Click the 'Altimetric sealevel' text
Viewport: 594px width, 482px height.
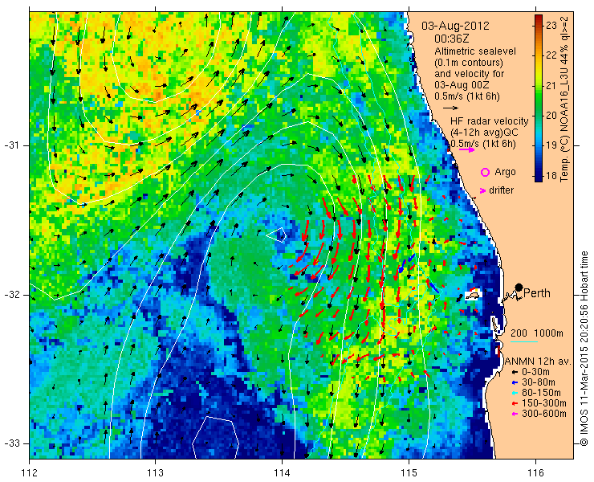tap(475, 51)
